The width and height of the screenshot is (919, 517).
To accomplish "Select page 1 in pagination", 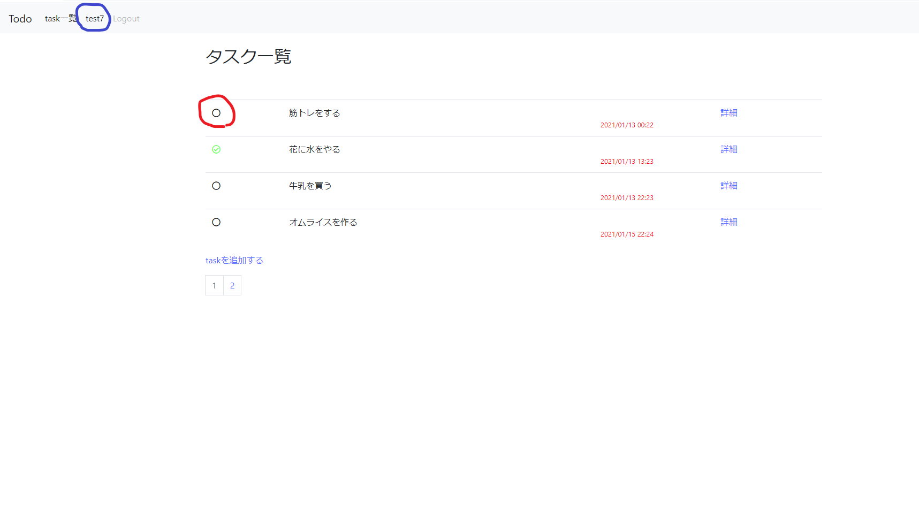I will click(x=214, y=285).
